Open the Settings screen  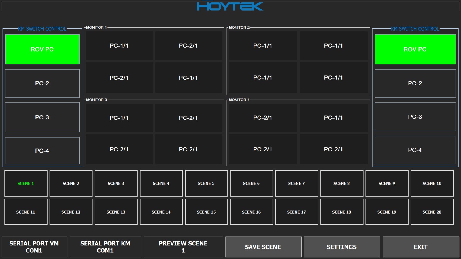click(342, 247)
